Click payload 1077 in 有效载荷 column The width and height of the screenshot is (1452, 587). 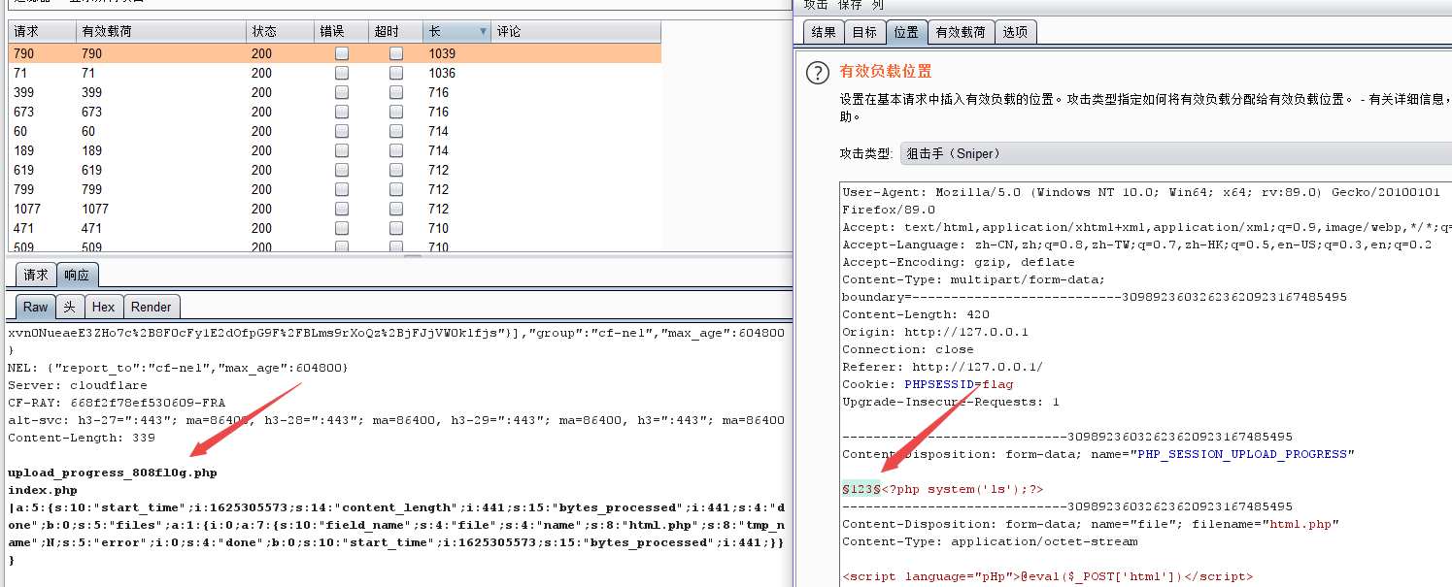[95, 209]
